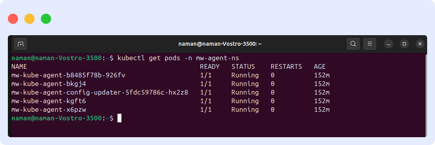Click Running status of mw-kube-agent-x6pzw
This screenshot has width=435, height=145.
coord(245,109)
